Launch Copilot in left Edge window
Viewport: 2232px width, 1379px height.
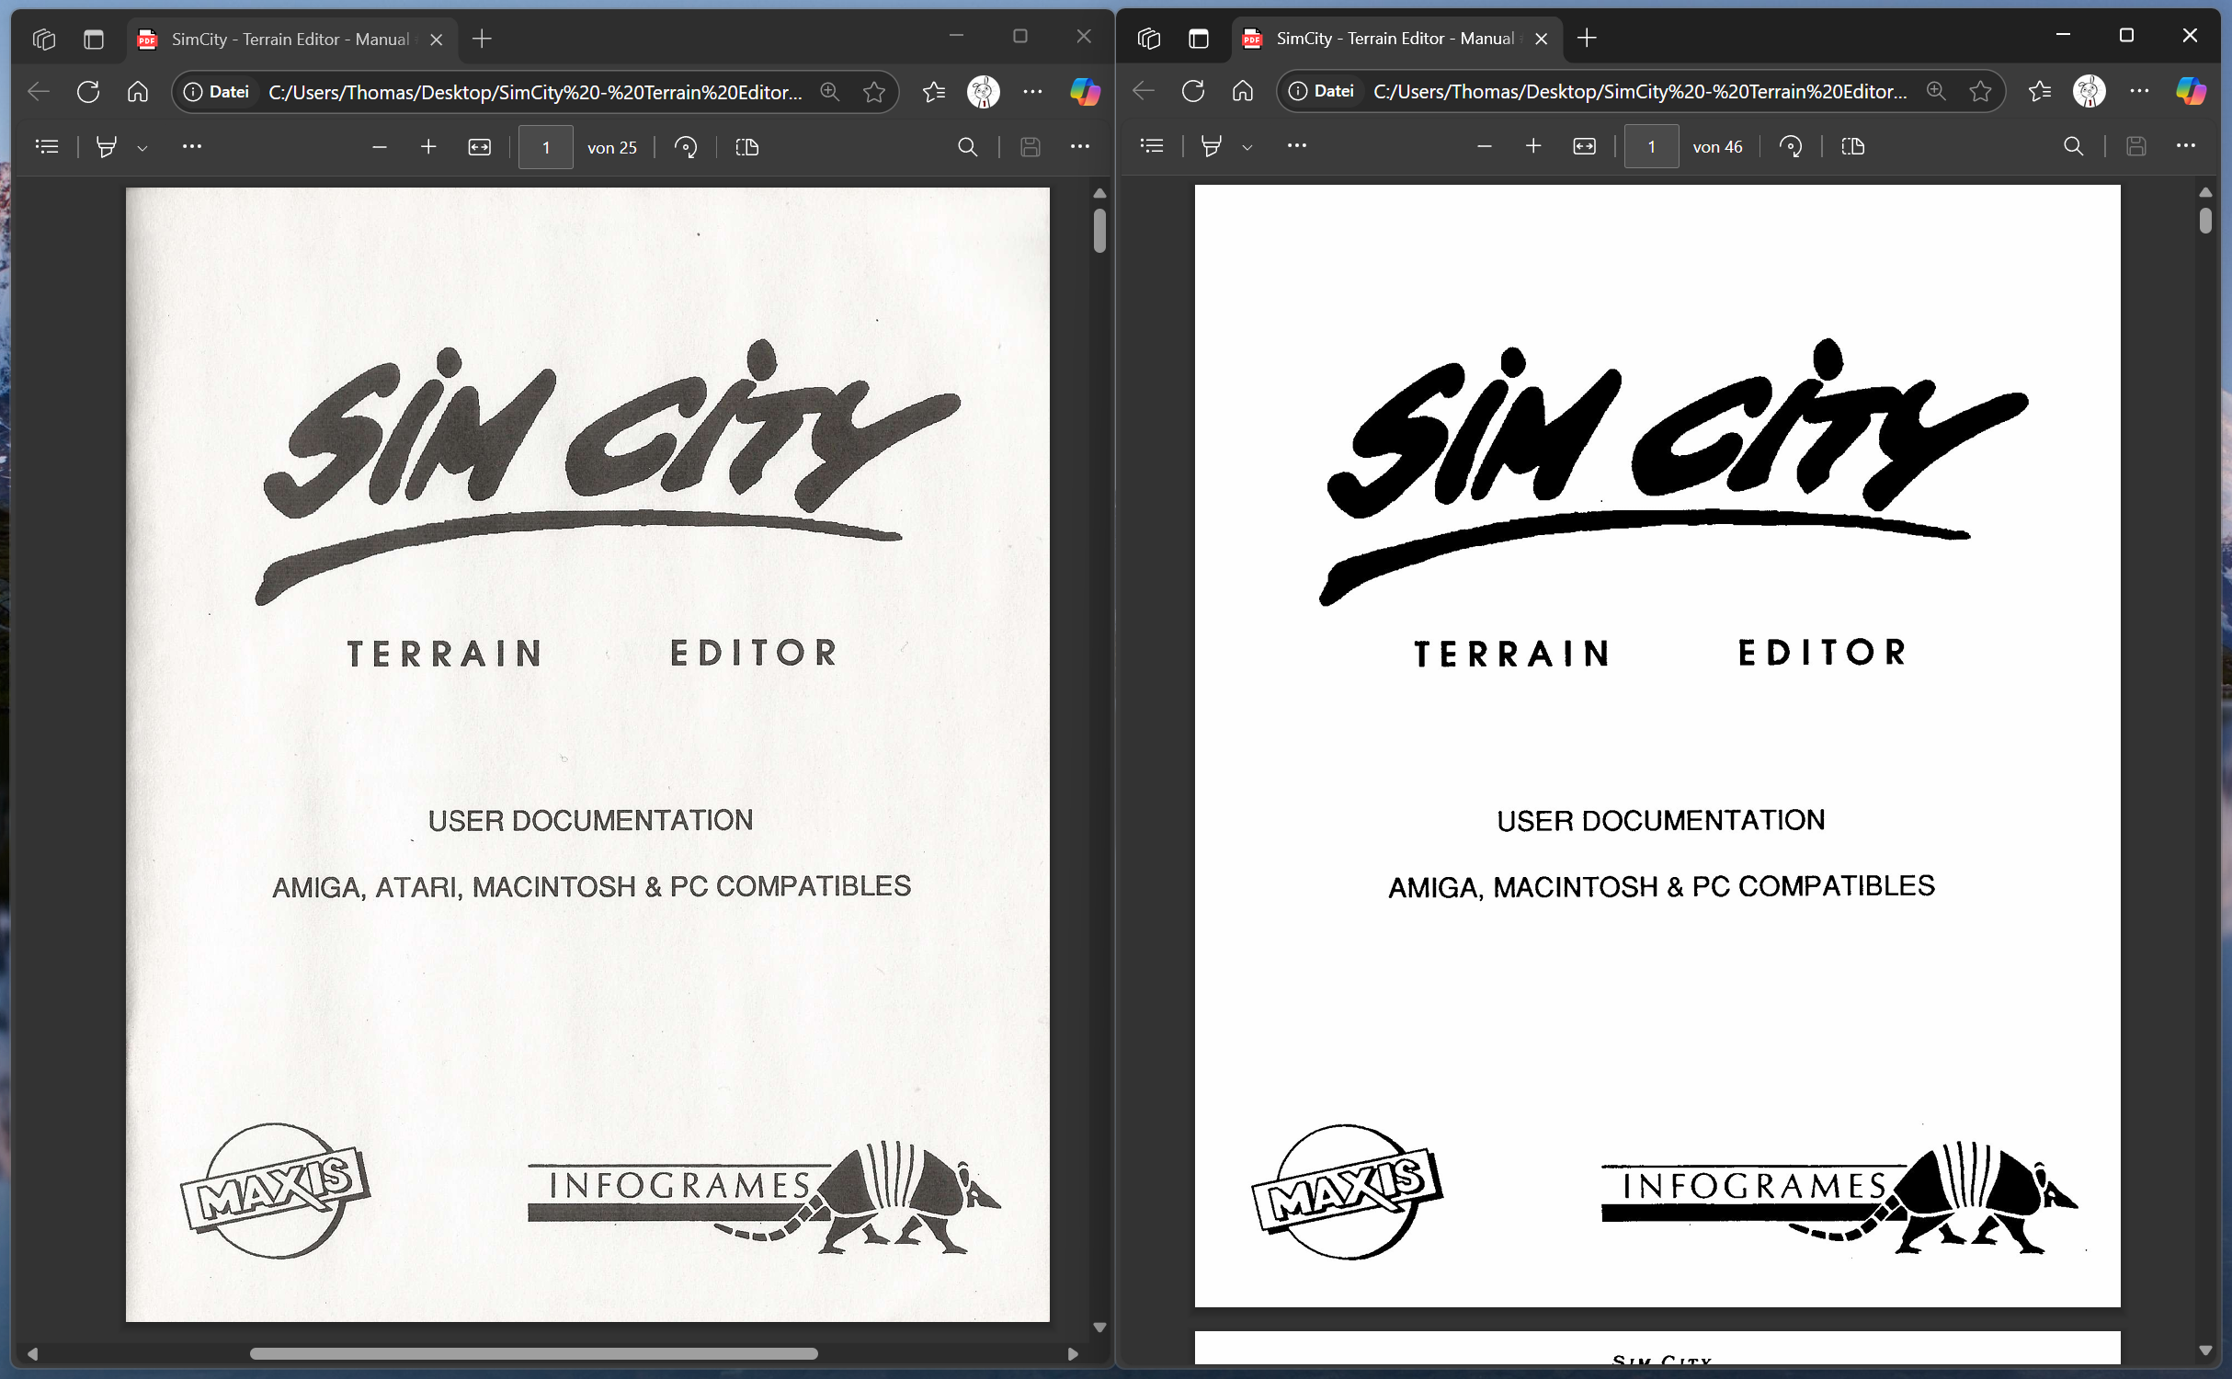1086,92
